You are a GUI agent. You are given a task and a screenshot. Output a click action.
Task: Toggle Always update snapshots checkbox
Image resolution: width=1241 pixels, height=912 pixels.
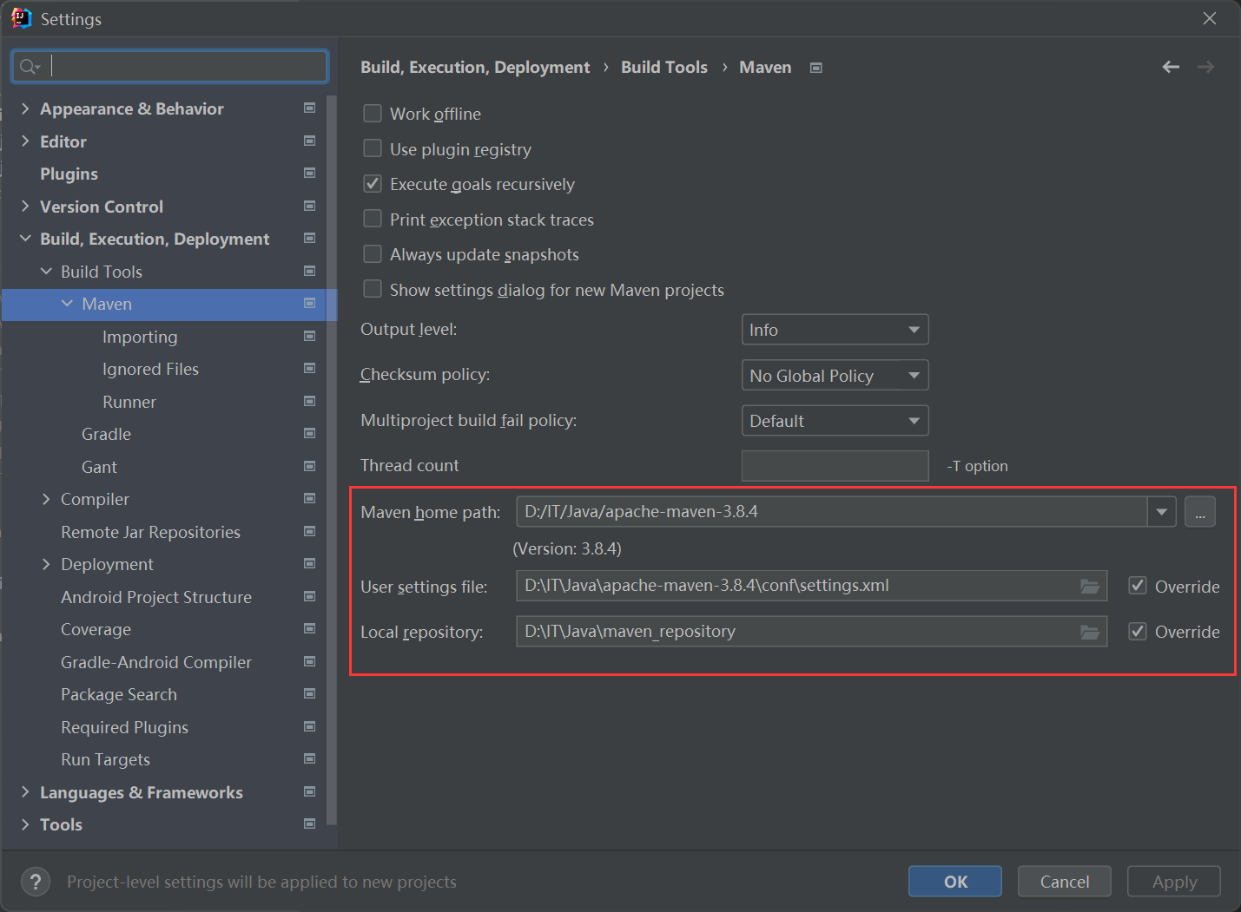[x=373, y=253]
